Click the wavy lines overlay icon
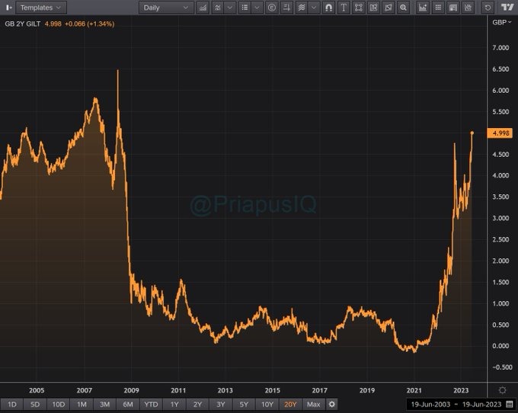The height and width of the screenshot is (413, 518). pyautogui.click(x=302, y=8)
